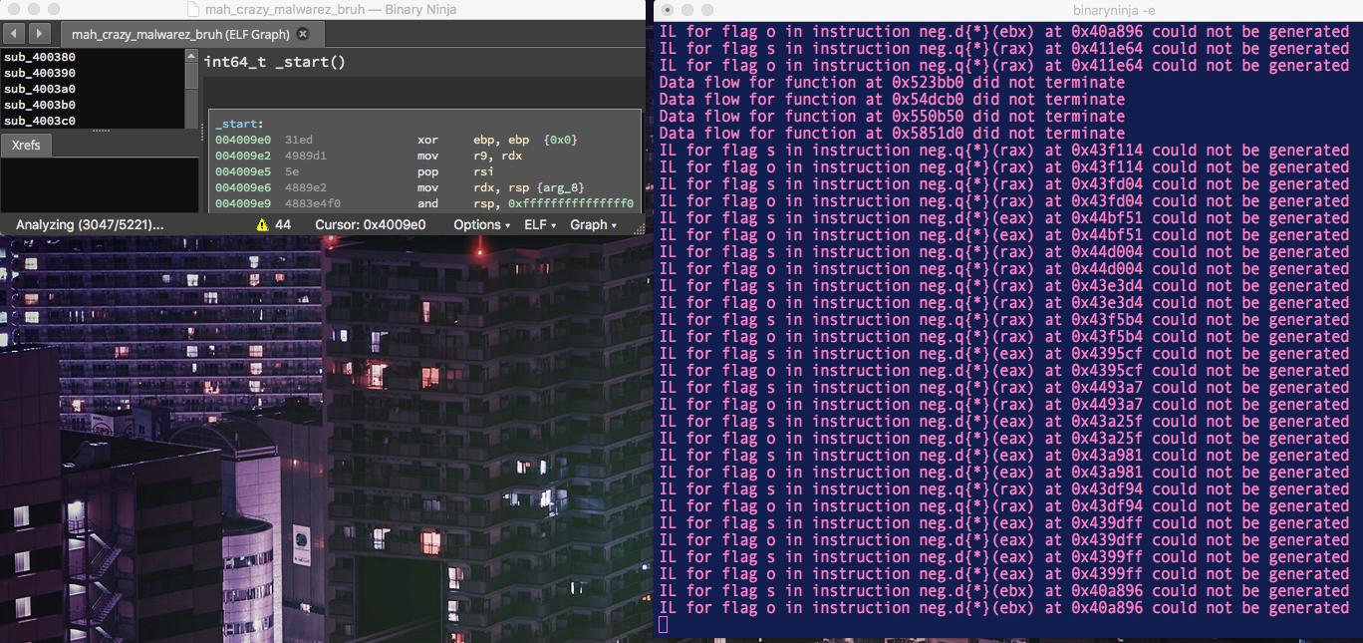Screen dimensions: 1363x643
Task: Click the Binary Ninja window title document icon
Action: tap(192, 9)
